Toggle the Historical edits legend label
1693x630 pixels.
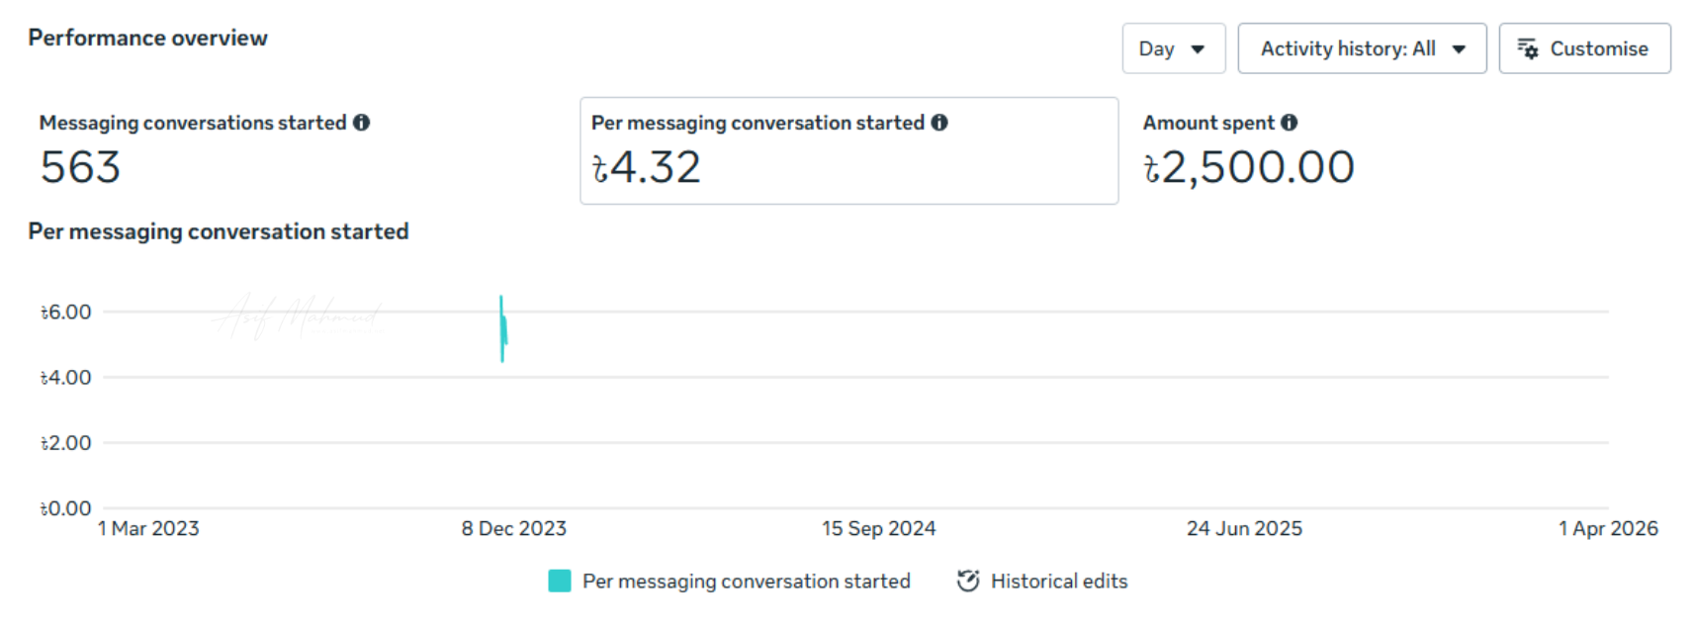pyautogui.click(x=1059, y=582)
